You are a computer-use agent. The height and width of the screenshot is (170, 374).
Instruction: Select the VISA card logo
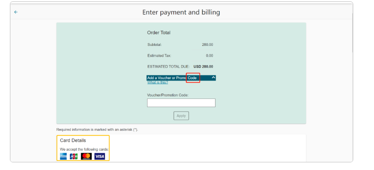coord(99,156)
